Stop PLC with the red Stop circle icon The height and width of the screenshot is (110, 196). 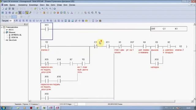58,13
